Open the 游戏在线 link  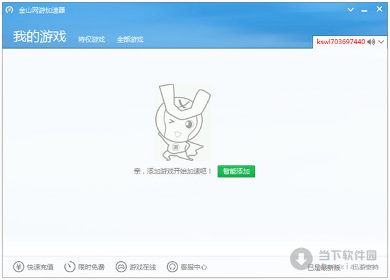[142, 267]
